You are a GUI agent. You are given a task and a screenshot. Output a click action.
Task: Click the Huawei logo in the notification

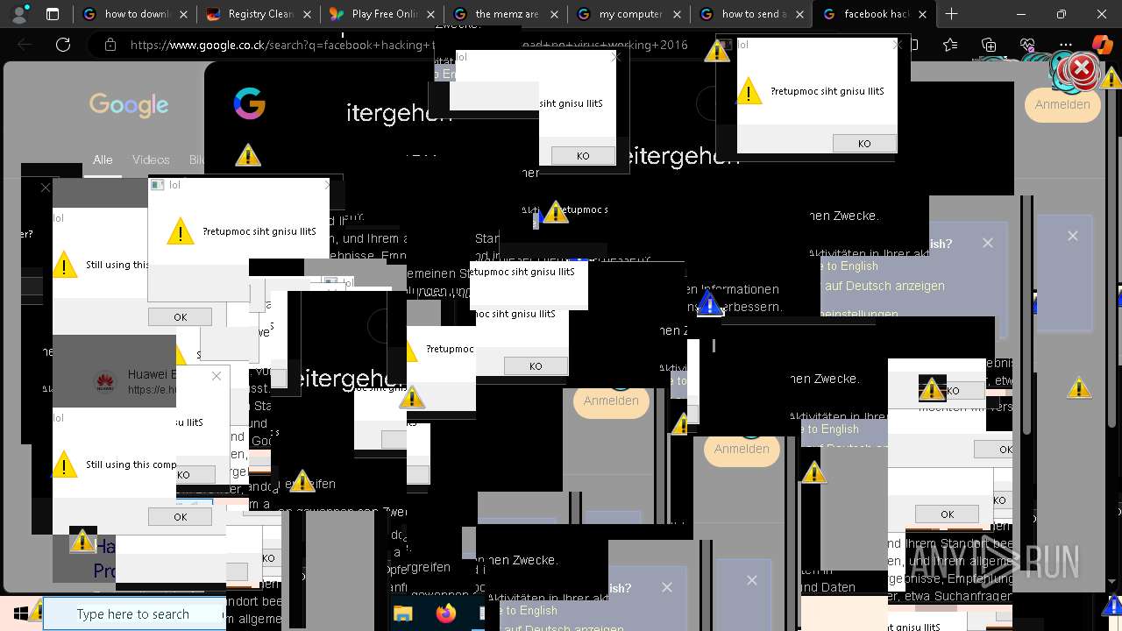tap(105, 382)
